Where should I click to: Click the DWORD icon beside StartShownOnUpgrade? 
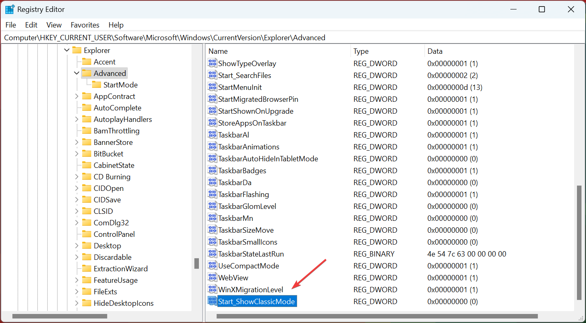[212, 111]
